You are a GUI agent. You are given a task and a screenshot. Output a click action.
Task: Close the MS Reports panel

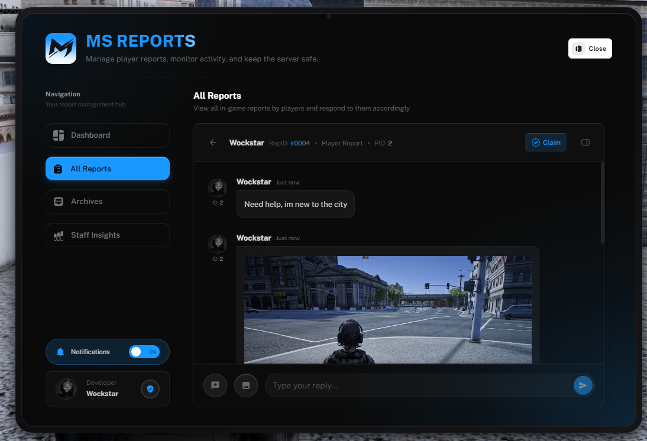[x=590, y=48]
